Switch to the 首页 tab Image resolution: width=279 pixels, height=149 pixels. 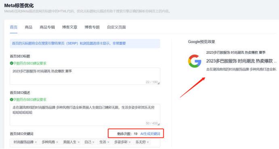(x=13, y=27)
